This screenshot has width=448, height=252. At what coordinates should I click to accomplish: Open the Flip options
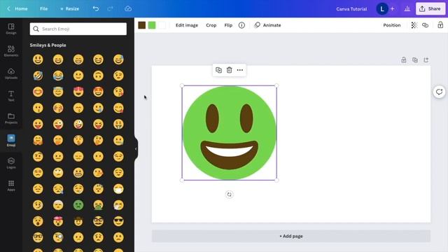point(228,25)
